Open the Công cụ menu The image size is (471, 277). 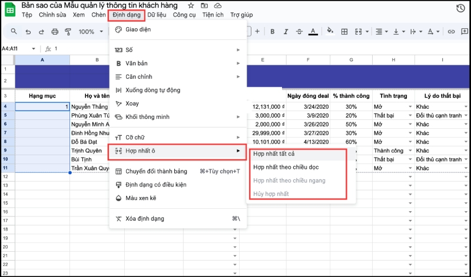(184, 15)
